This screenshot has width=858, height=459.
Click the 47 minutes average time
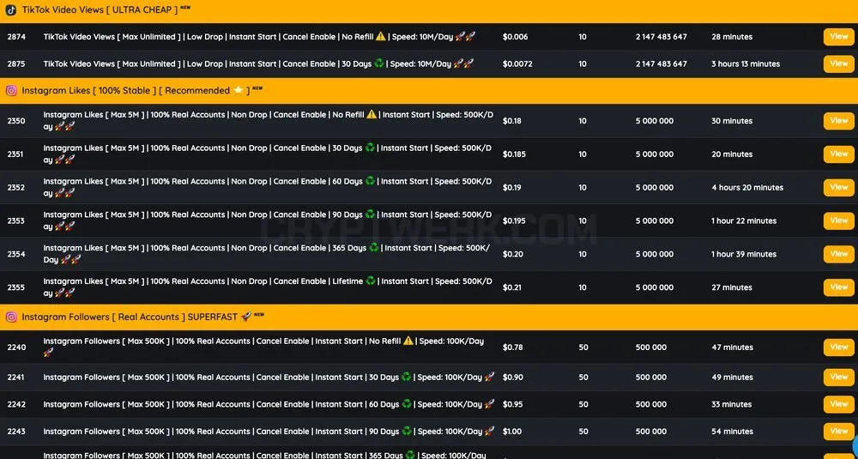[732, 347]
